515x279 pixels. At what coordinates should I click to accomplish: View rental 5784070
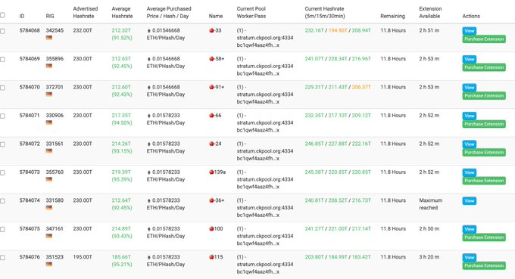click(470, 88)
